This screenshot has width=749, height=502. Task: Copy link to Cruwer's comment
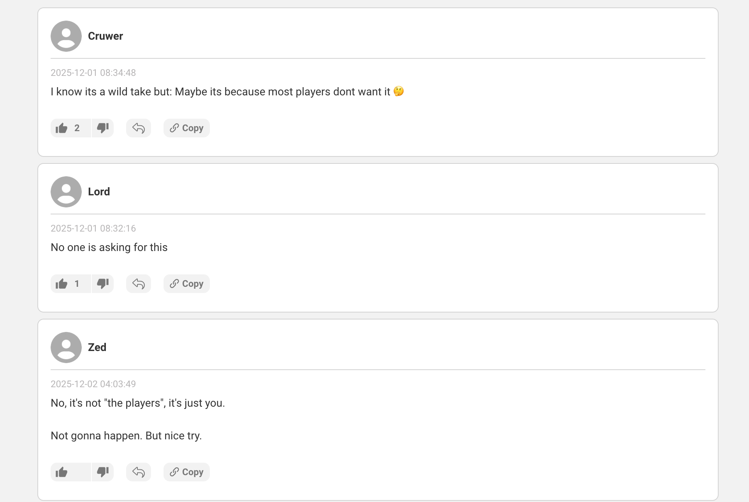[186, 128]
